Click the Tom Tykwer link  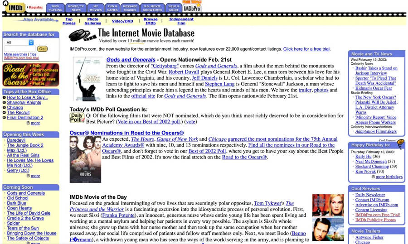point(267,203)
